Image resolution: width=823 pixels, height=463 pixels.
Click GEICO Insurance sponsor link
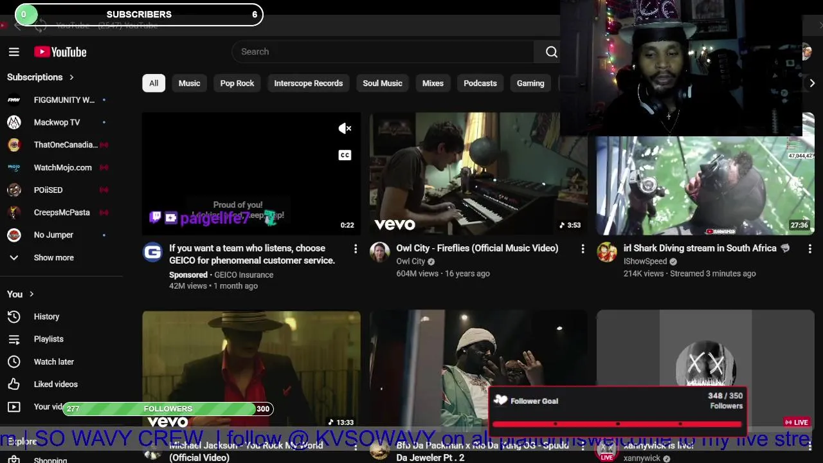point(244,275)
